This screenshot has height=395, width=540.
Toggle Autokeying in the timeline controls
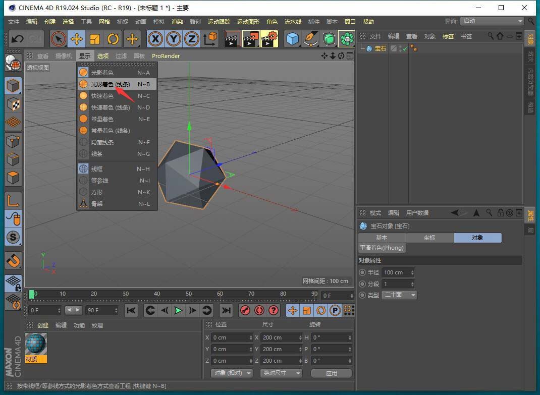[259, 311]
